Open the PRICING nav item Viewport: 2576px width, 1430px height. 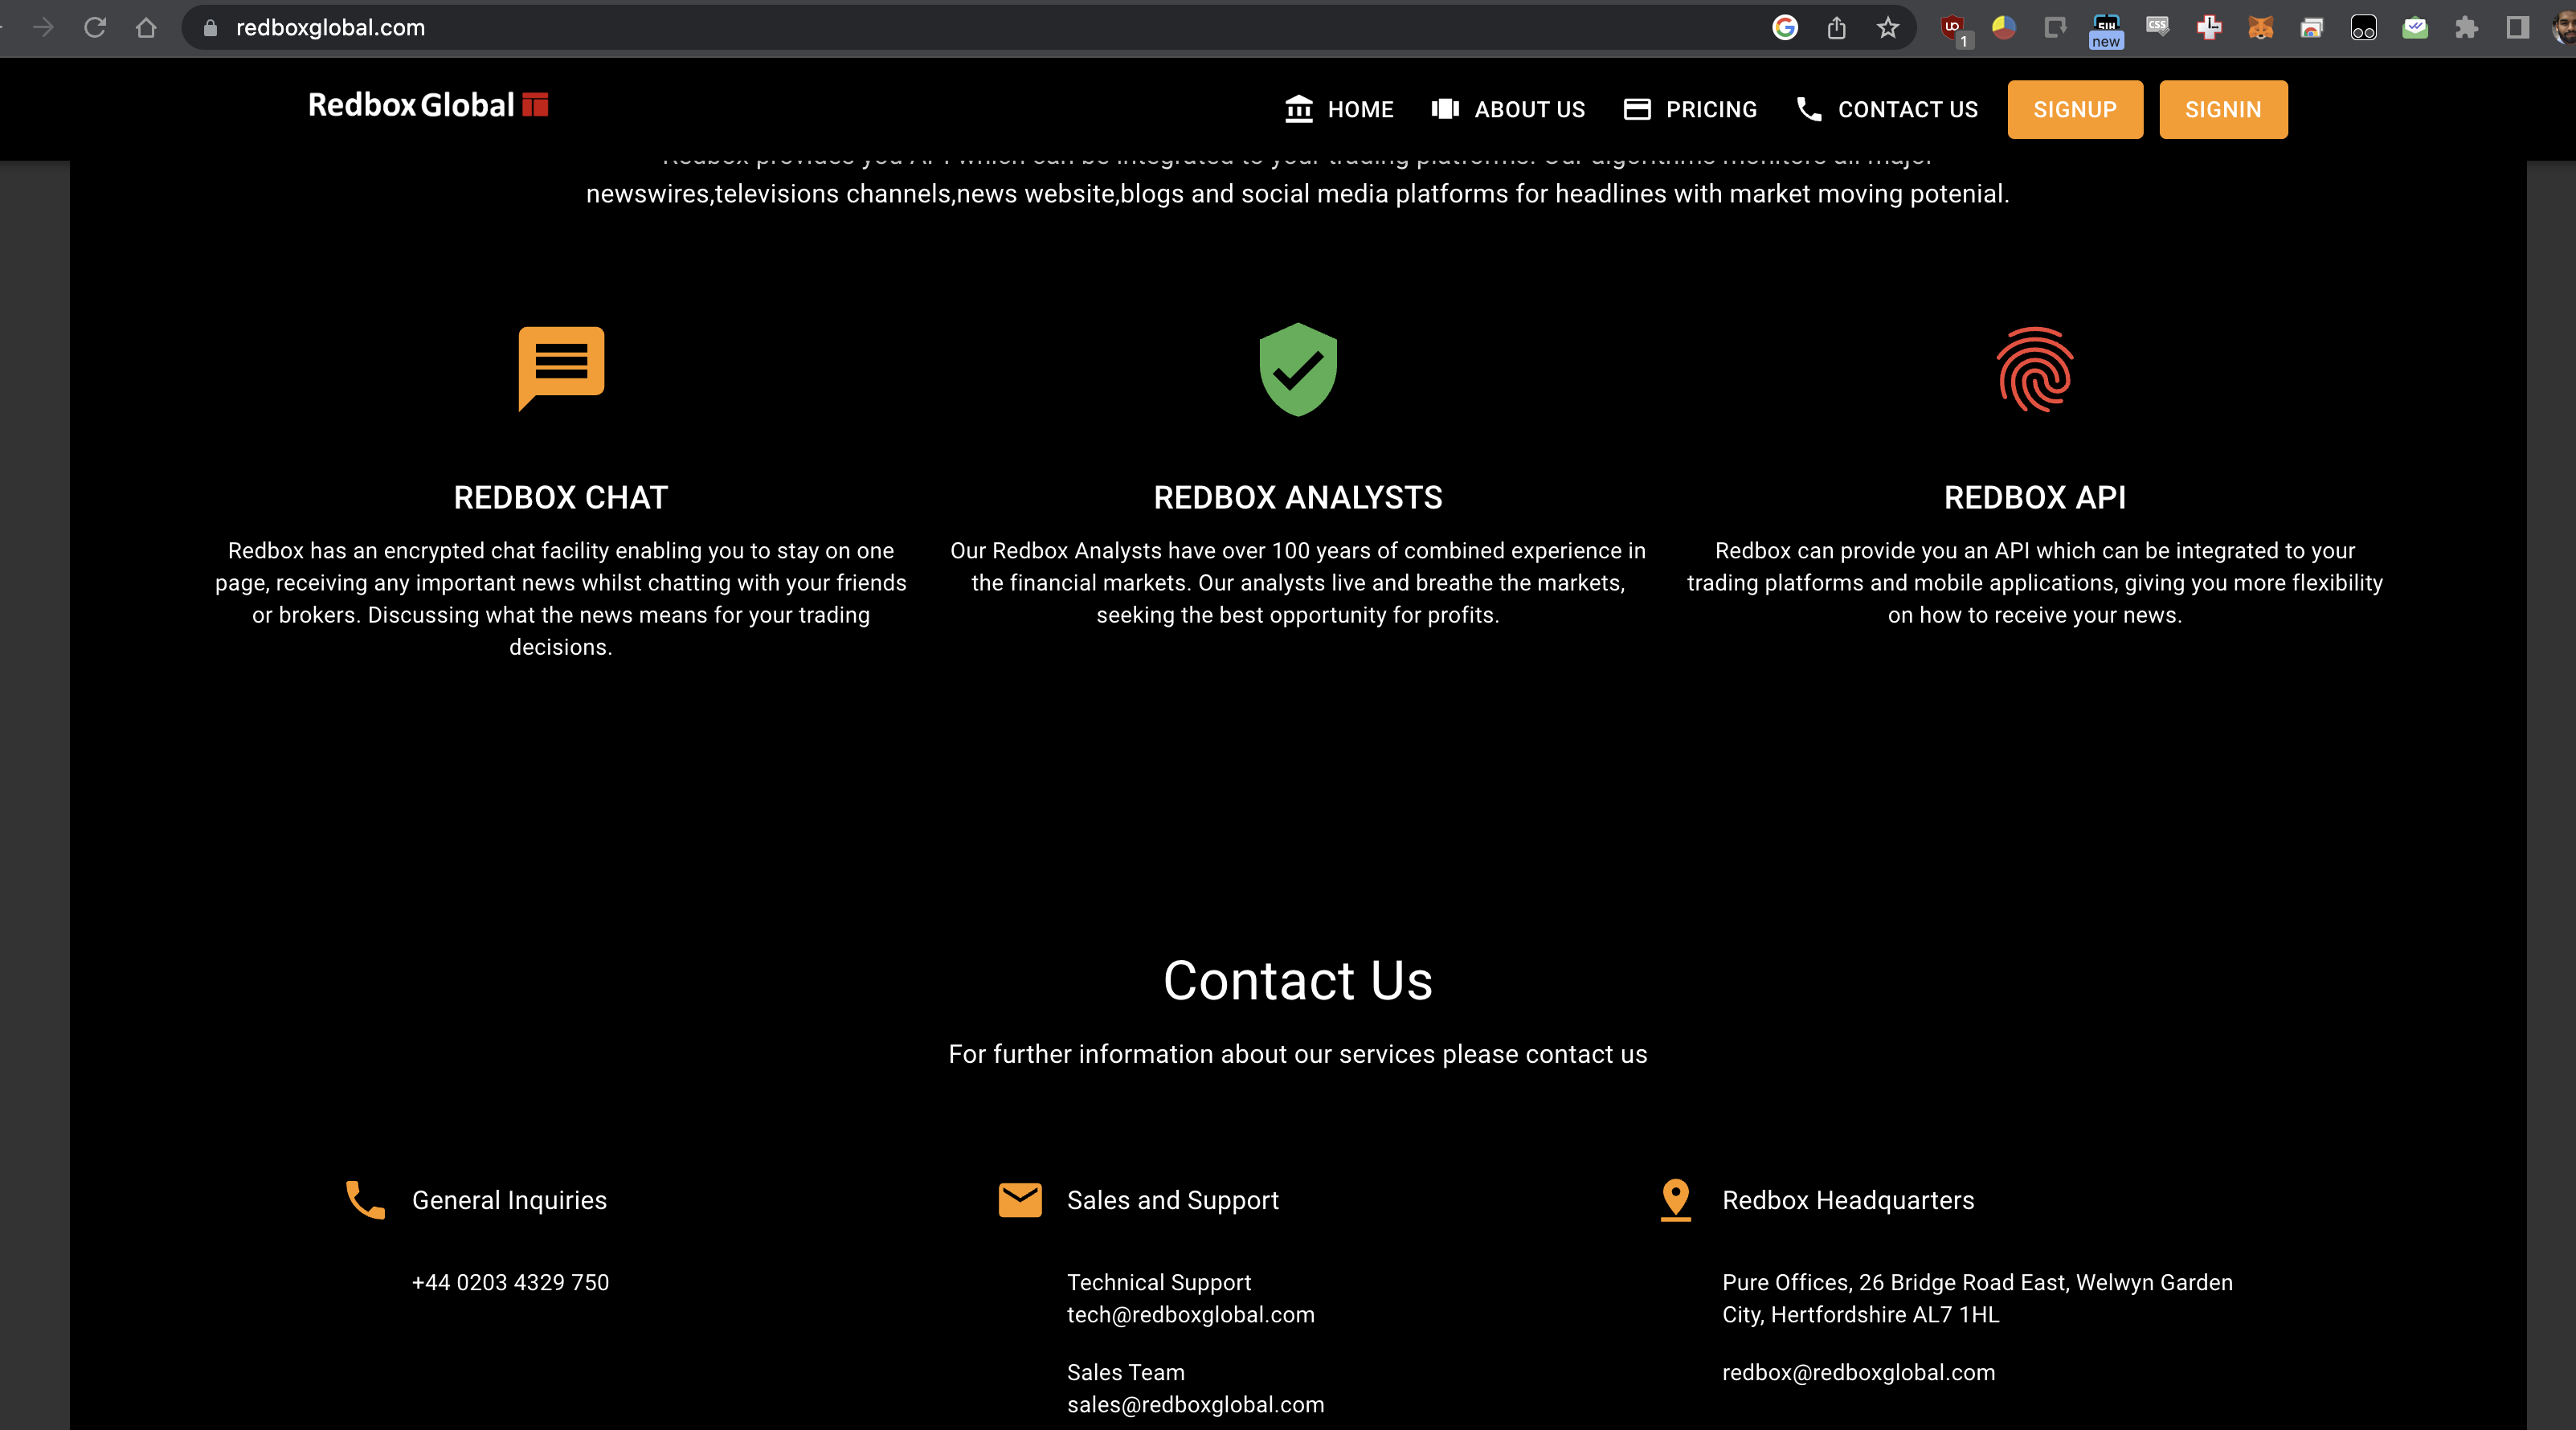[1690, 109]
